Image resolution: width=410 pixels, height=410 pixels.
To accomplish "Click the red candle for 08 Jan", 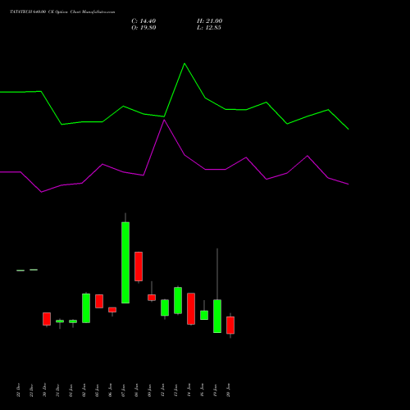I will point(139,266).
